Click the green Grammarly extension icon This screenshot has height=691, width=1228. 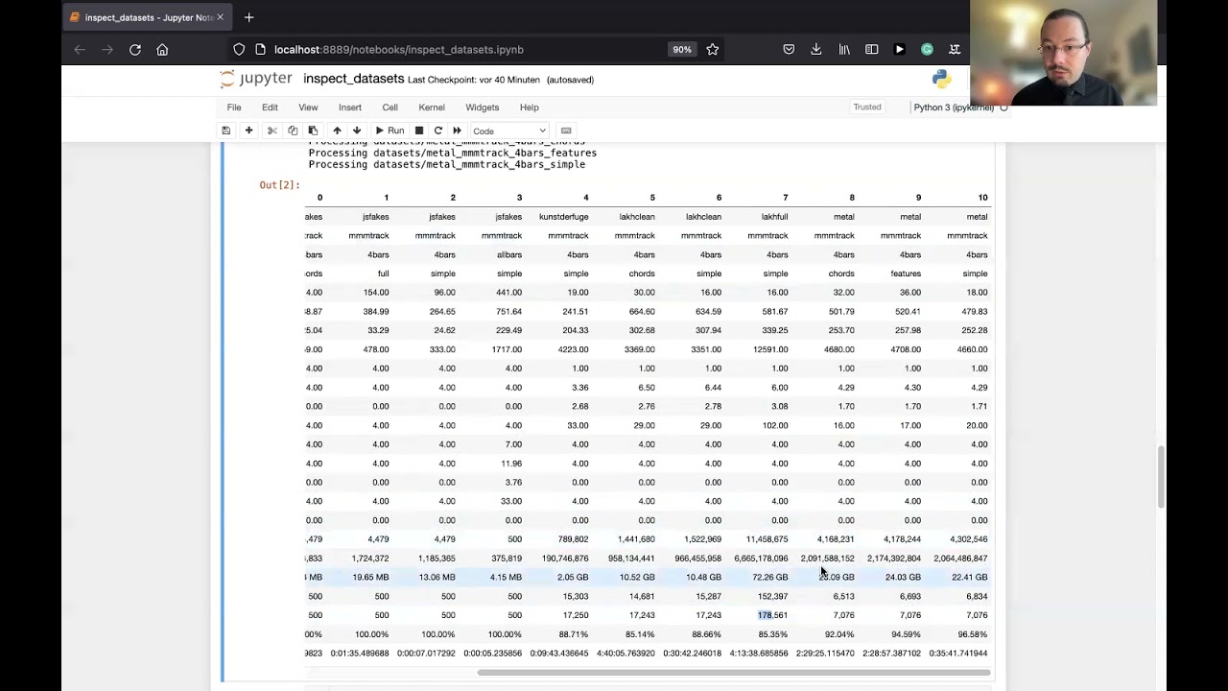pos(927,50)
